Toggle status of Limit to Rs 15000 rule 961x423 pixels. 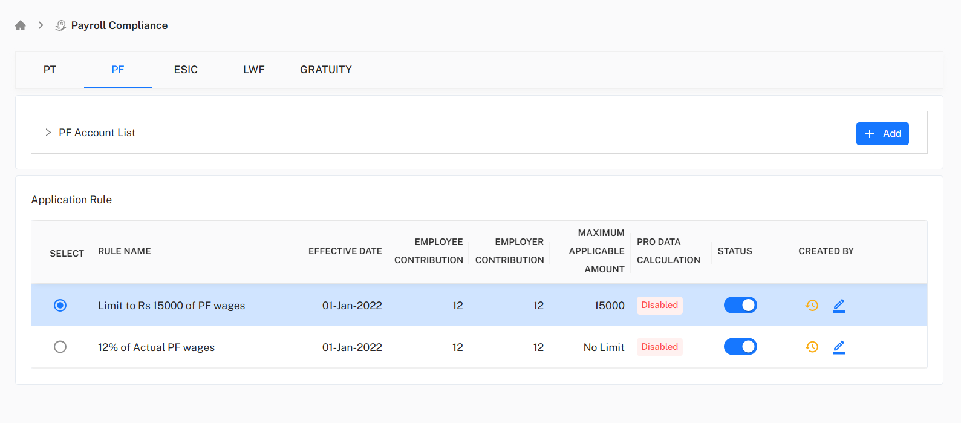pos(740,306)
